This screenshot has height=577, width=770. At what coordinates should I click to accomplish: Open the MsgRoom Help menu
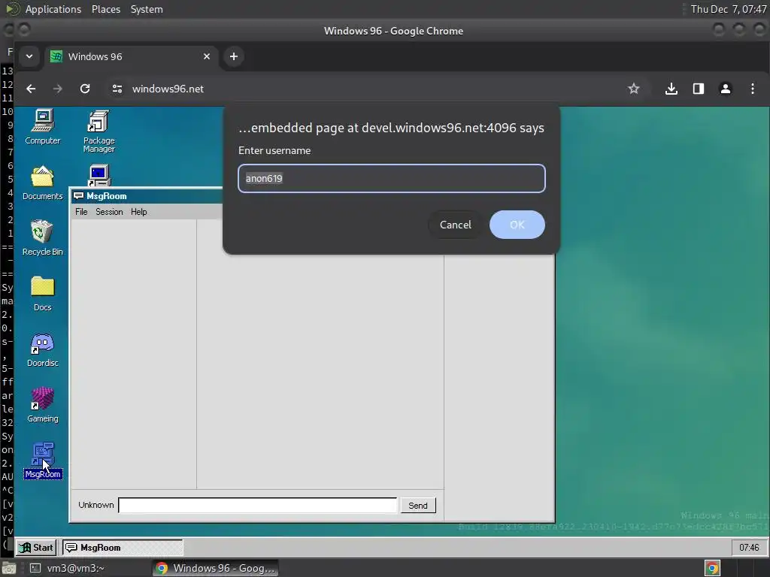(138, 212)
